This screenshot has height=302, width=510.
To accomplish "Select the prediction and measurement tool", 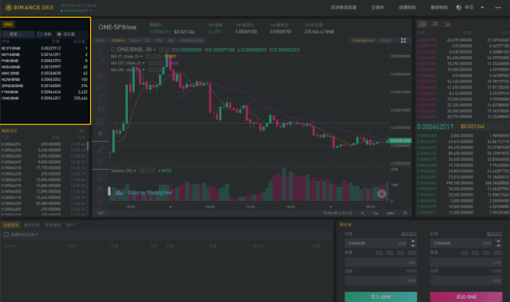I will 100,121.
